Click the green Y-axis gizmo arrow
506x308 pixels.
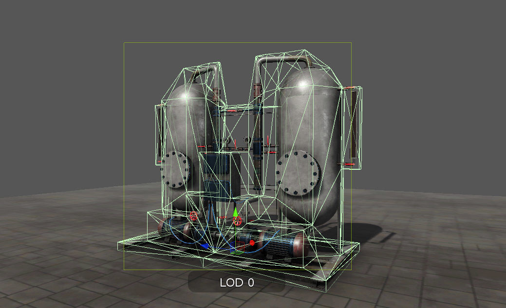click(235, 212)
